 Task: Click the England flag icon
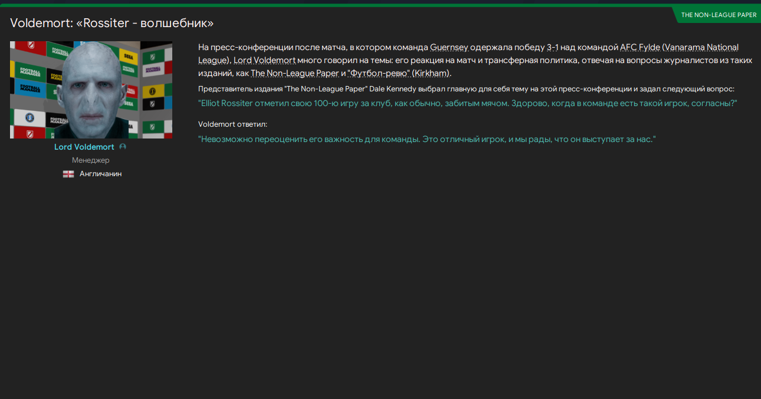[x=68, y=174]
